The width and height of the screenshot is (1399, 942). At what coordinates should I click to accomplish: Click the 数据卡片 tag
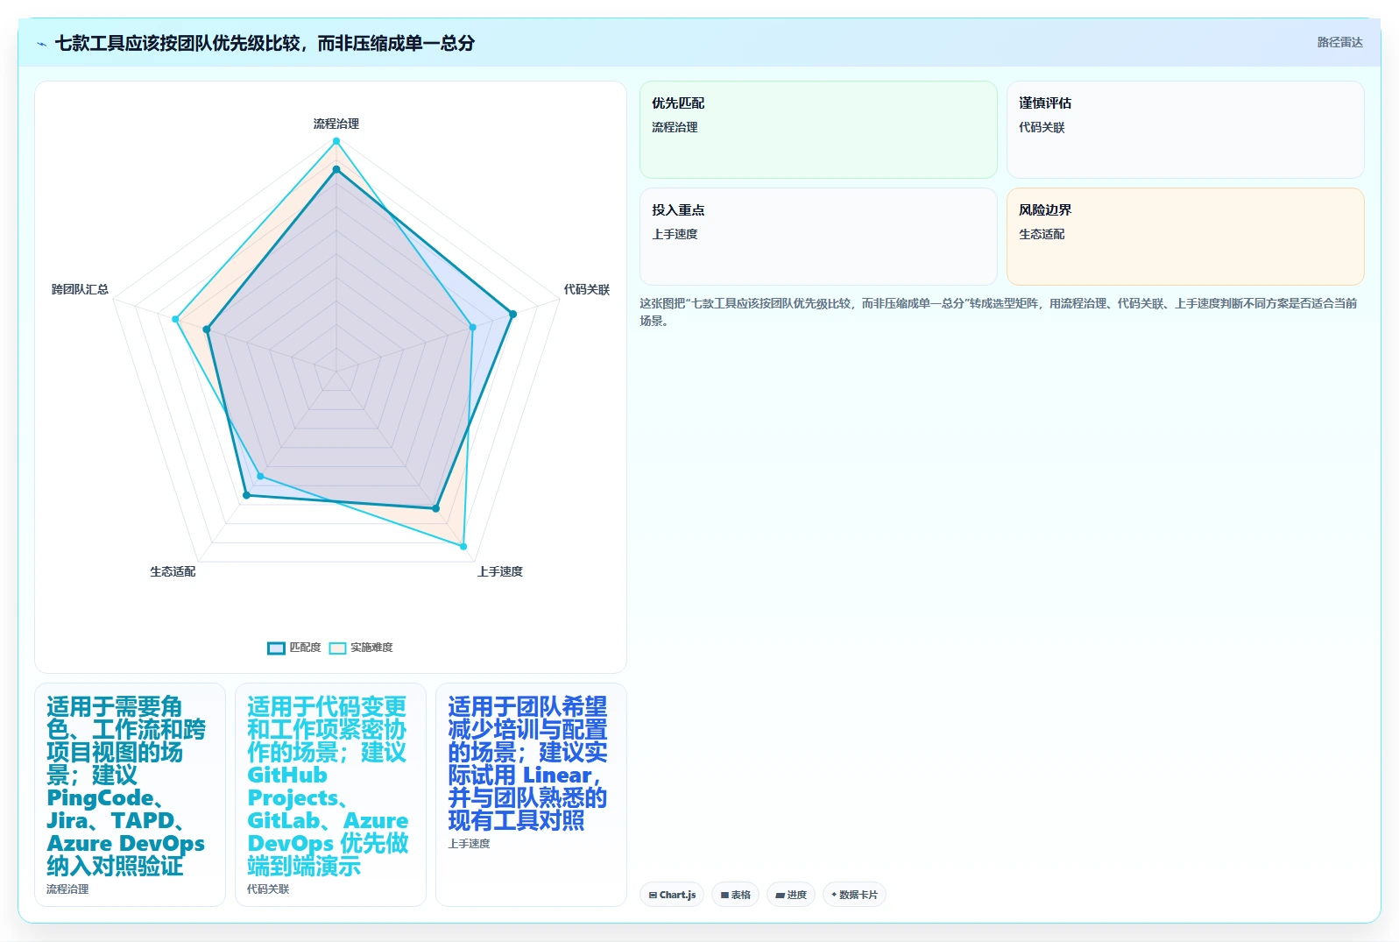tap(854, 895)
